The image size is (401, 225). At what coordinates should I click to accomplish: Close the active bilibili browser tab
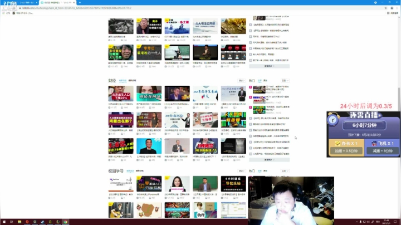pyautogui.click(x=74, y=3)
